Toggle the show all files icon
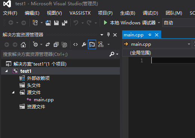 [64, 45]
